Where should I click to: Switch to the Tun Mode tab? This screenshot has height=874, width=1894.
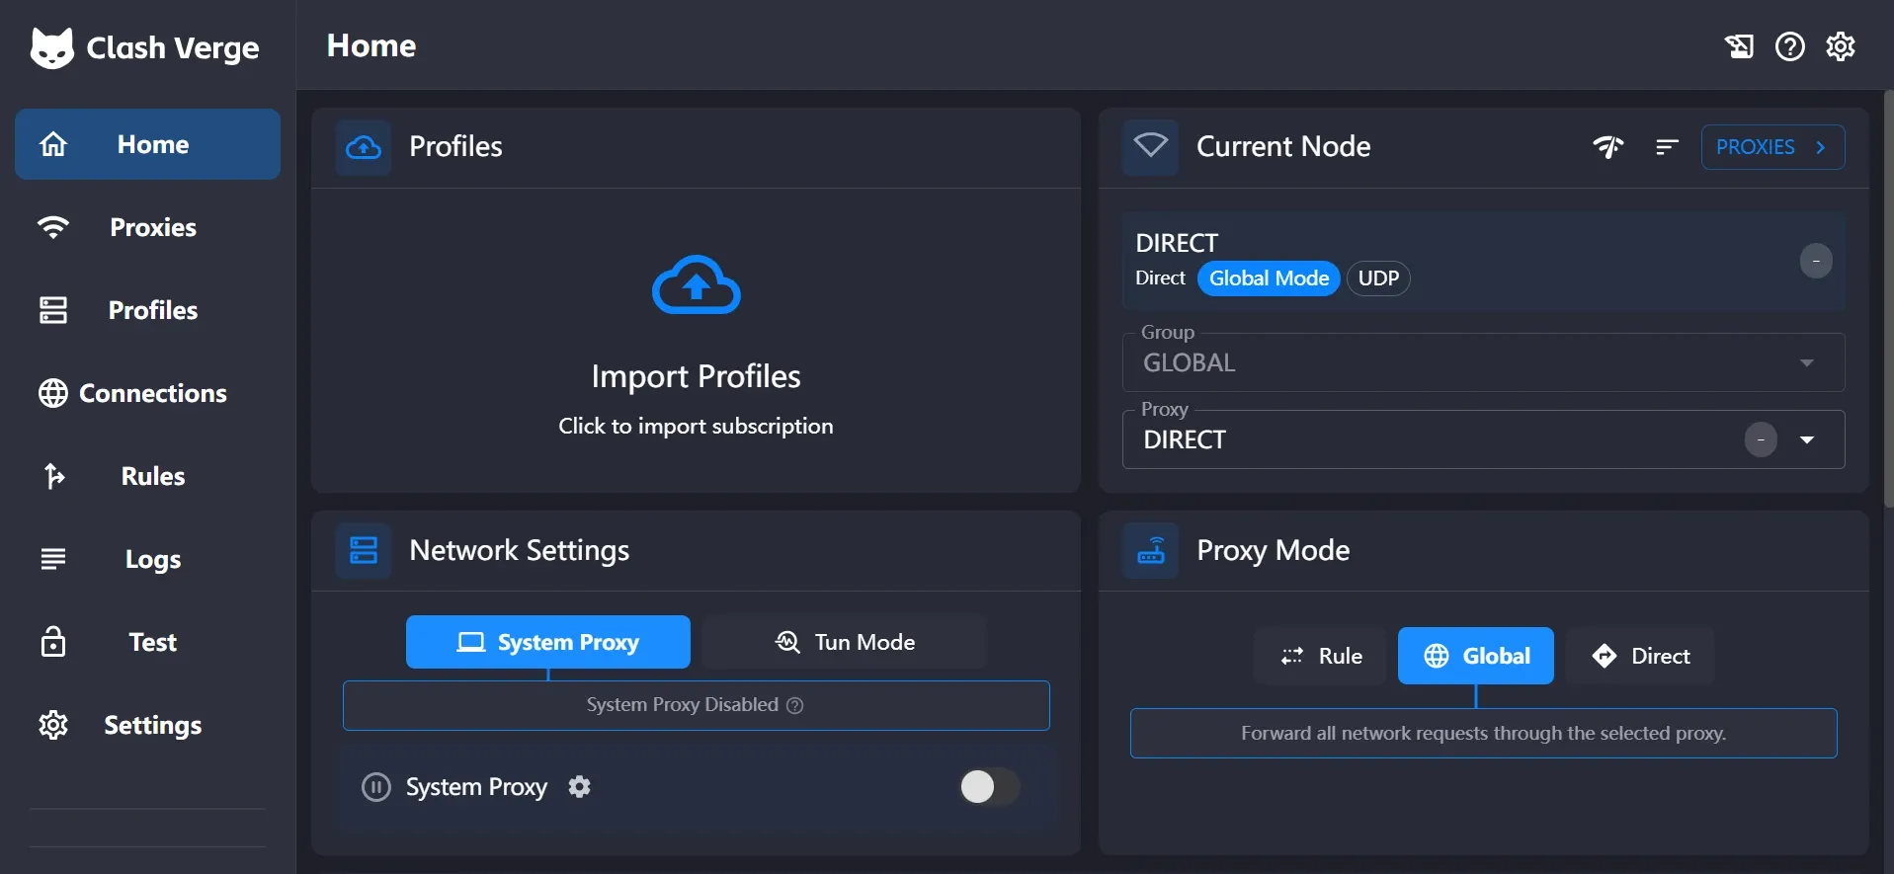[x=845, y=642]
